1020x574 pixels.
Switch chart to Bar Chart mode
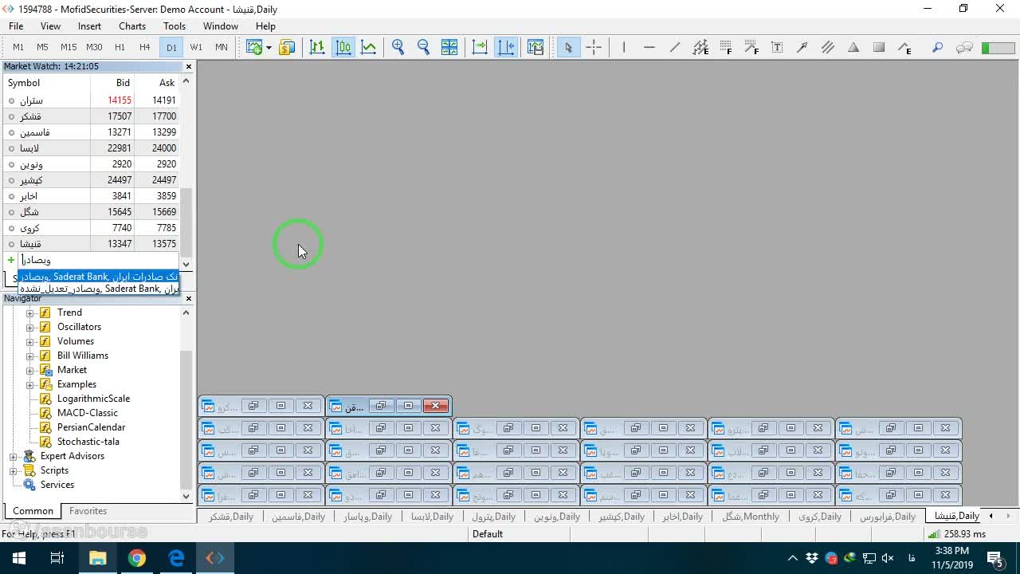coord(317,48)
